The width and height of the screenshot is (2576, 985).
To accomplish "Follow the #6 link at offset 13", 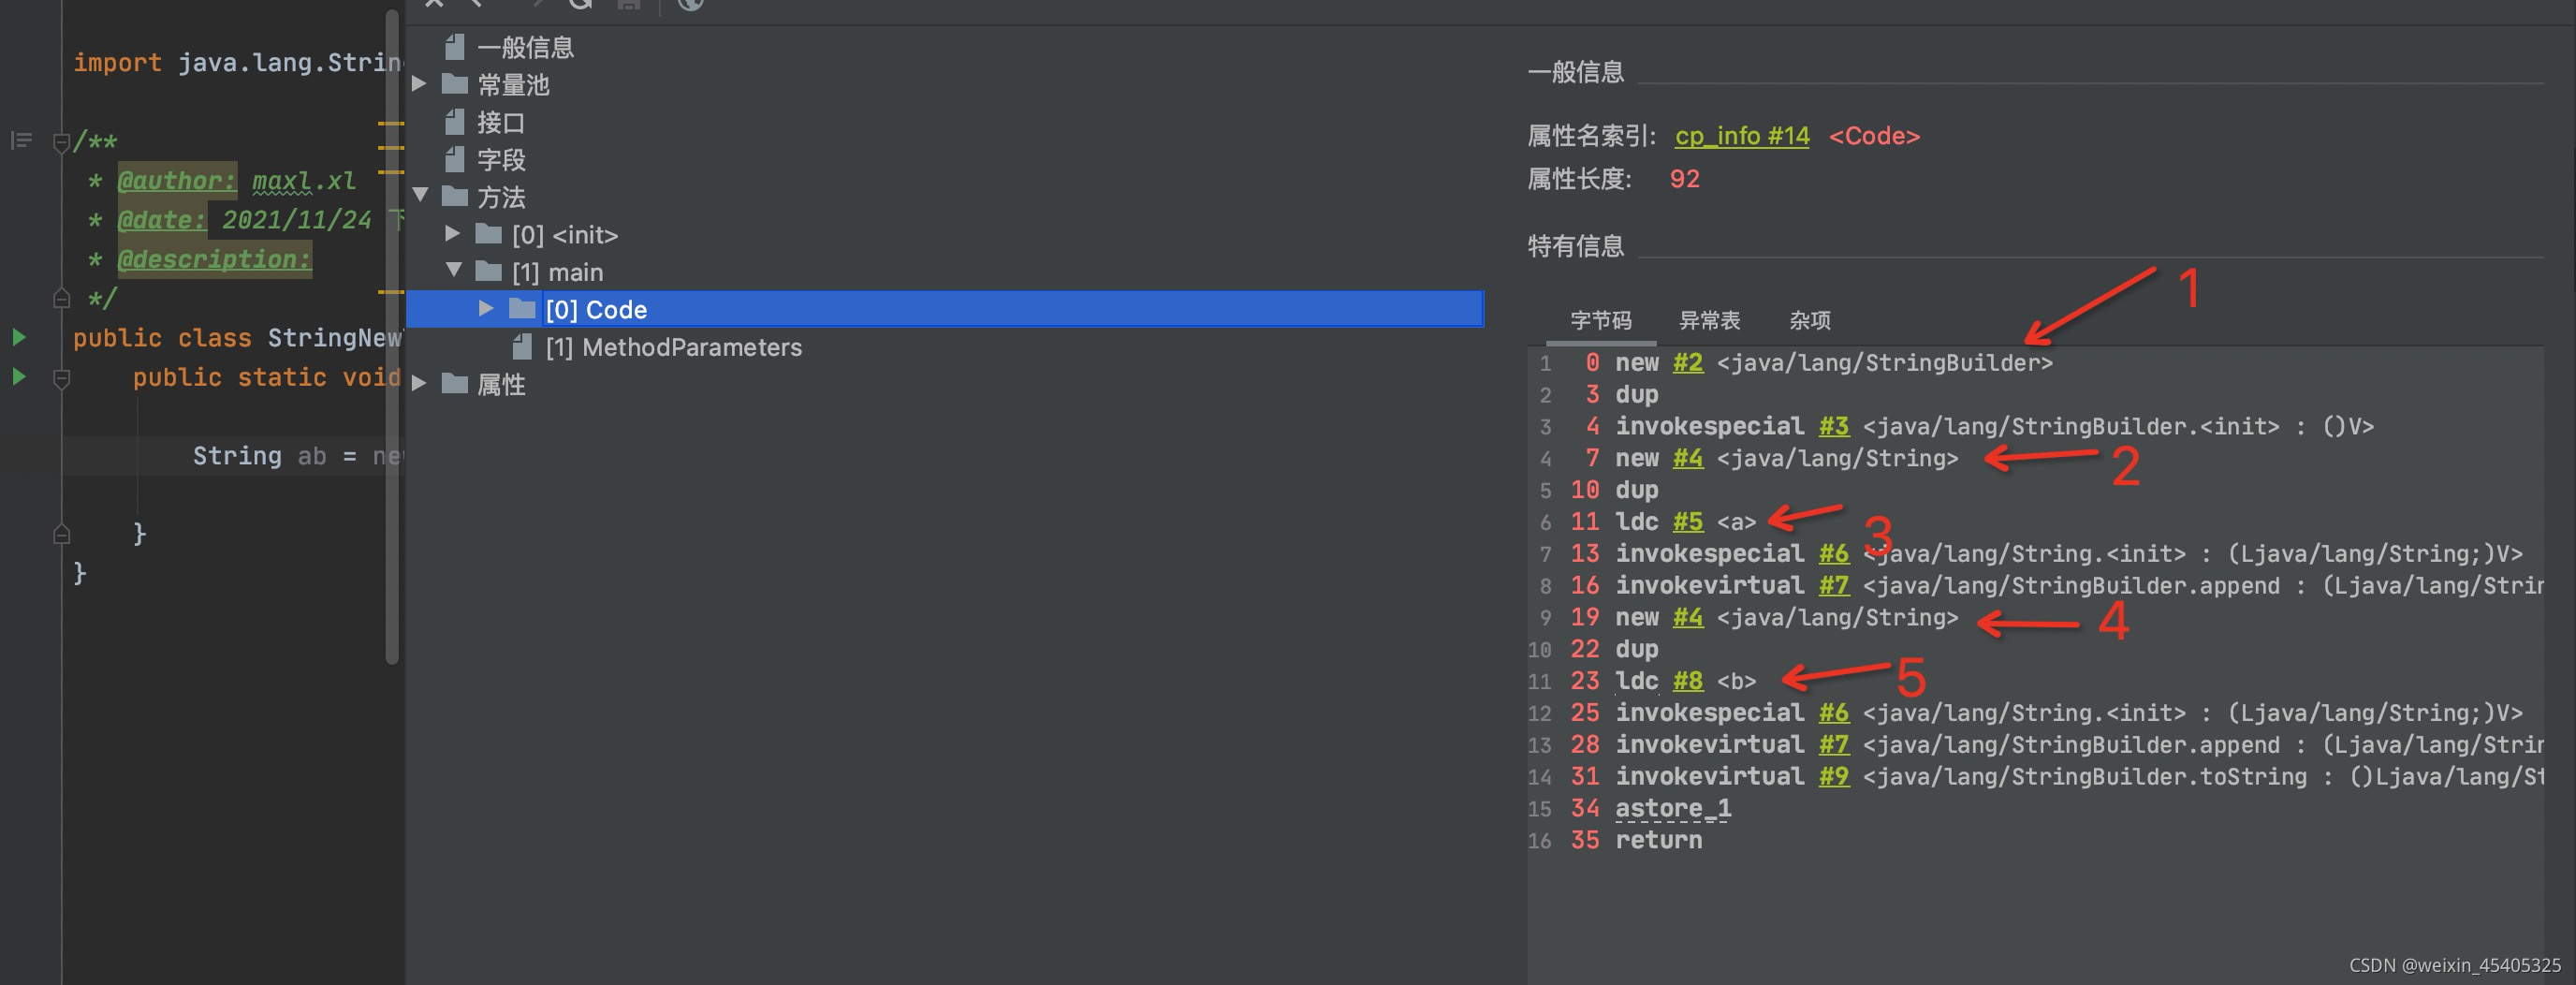I will coord(1834,553).
